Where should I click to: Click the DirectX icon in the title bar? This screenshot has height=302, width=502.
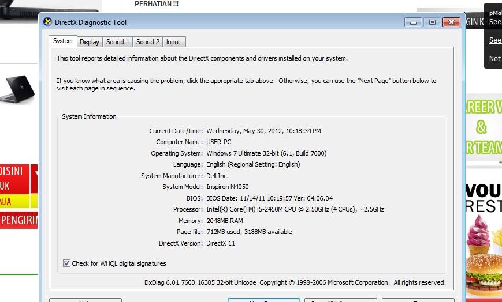pos(47,22)
